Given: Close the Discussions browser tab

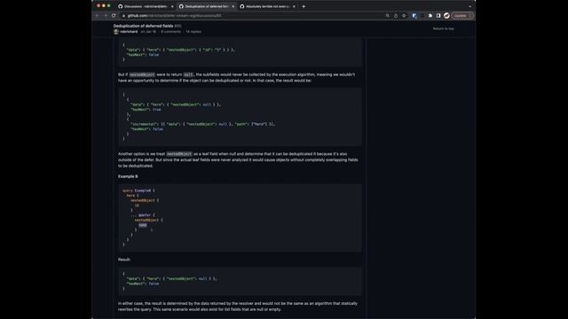Looking at the screenshot, I should click(172, 6).
